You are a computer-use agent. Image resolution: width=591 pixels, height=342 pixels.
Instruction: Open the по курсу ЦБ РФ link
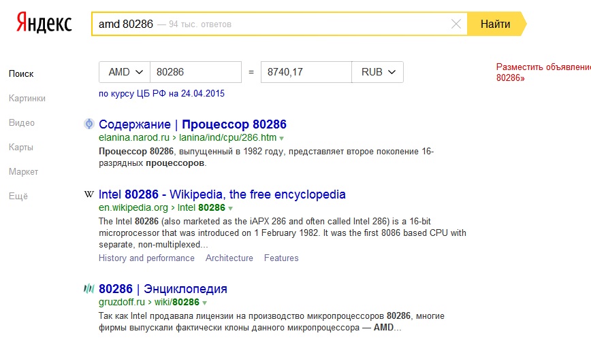(x=161, y=93)
